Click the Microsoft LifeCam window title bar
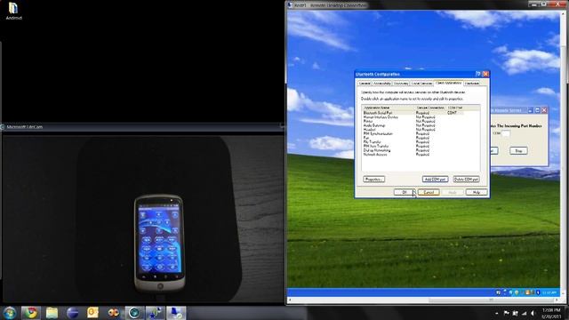This screenshot has height=320, width=569. pyautogui.click(x=141, y=127)
